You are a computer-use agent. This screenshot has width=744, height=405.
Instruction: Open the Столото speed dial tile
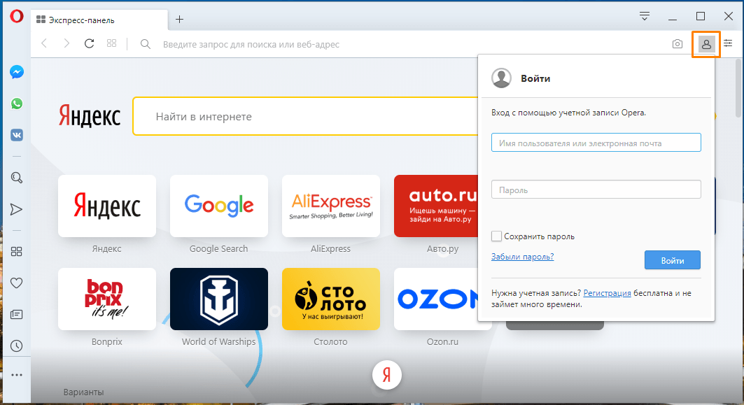331,299
